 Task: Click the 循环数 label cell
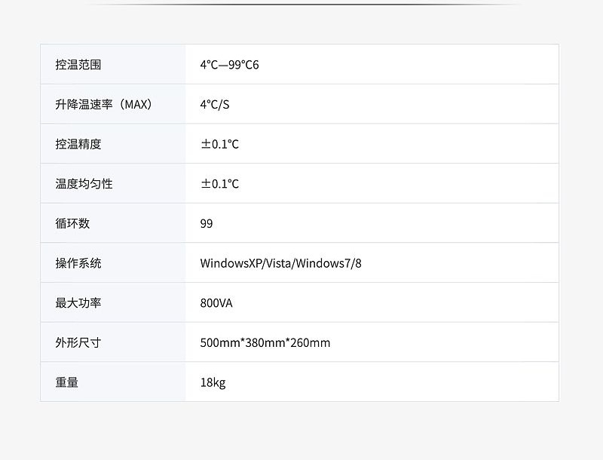coord(72,223)
